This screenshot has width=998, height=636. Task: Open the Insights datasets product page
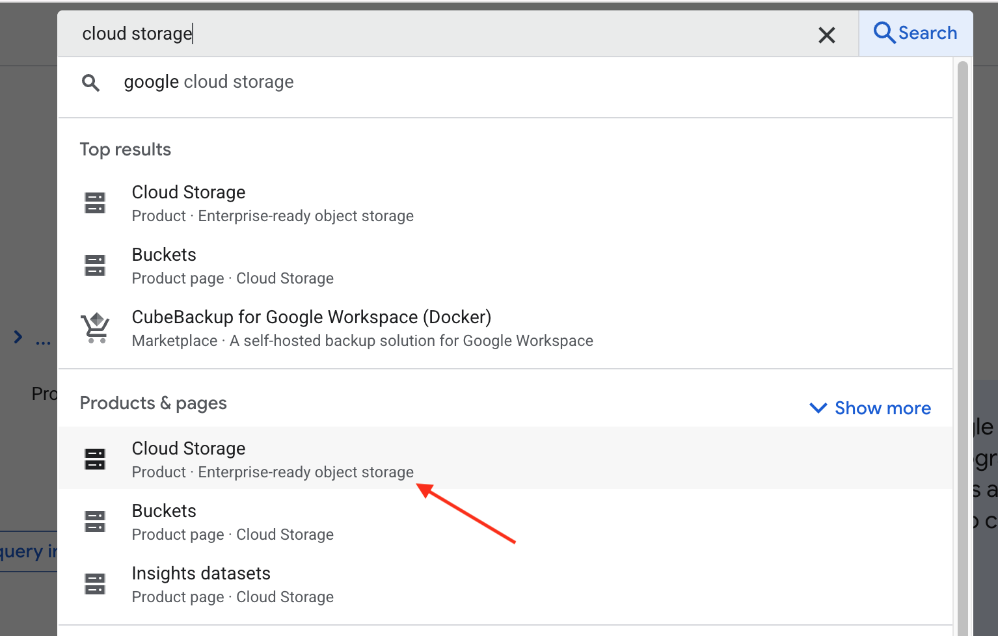click(201, 574)
